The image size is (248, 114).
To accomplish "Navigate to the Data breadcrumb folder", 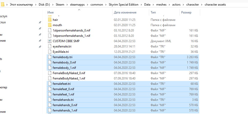I will tap(147, 5).
